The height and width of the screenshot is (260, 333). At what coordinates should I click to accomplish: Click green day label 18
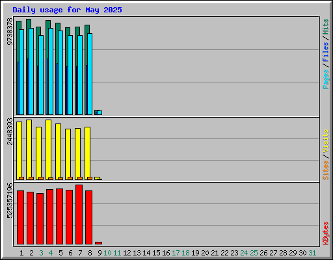(185, 253)
